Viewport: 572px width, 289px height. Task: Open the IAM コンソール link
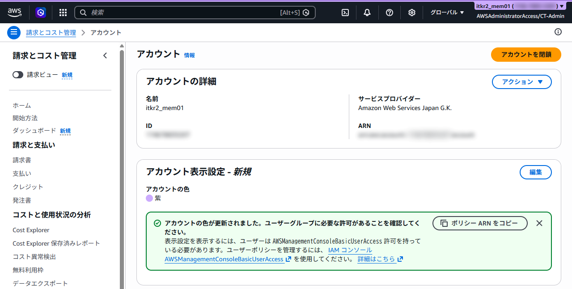350,250
